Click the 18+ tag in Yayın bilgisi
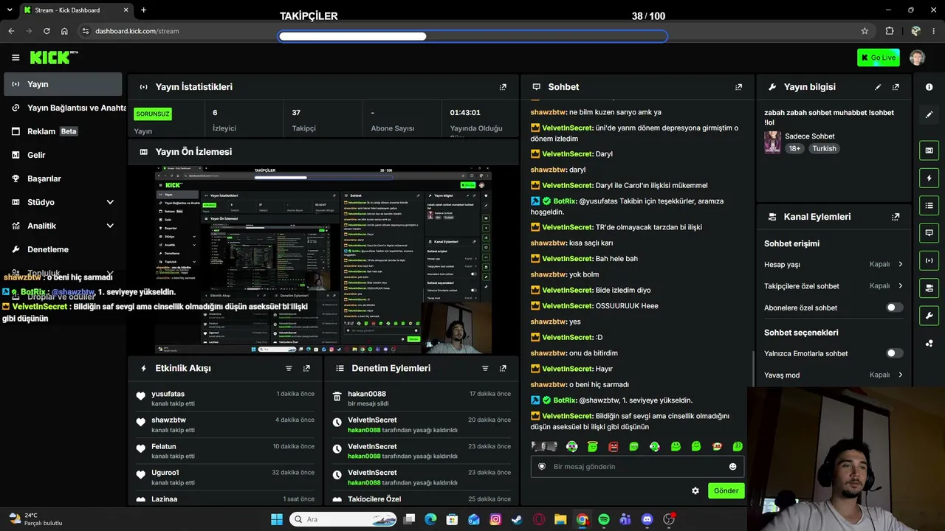Screen dimensions: 945x531 pyautogui.click(x=794, y=148)
